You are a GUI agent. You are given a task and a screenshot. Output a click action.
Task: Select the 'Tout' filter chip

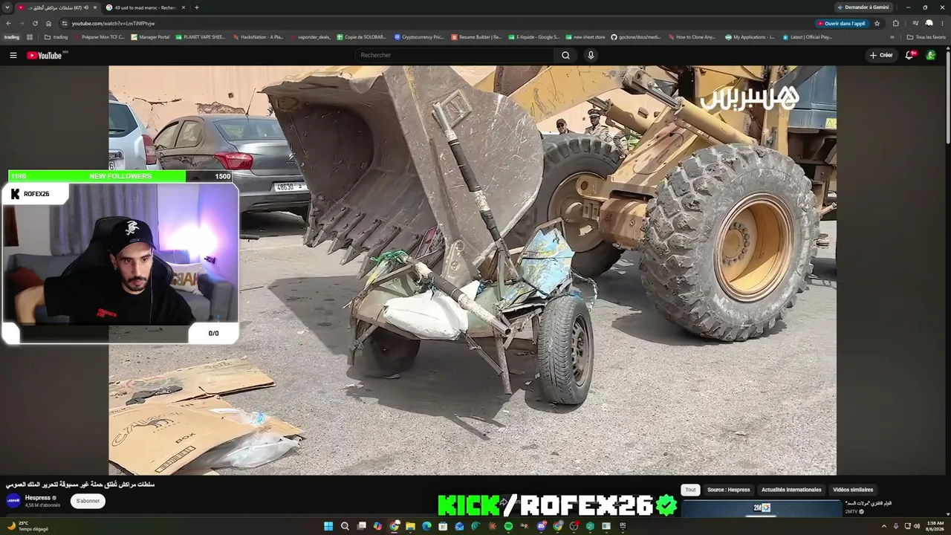pyautogui.click(x=691, y=490)
